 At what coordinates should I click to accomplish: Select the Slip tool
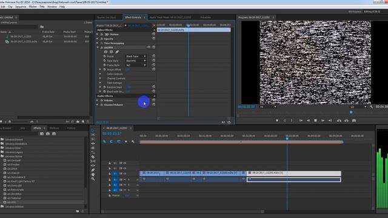(x=93, y=161)
